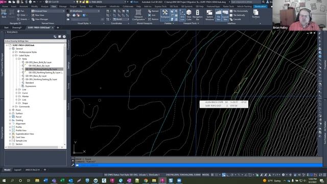Select GEI-SRV_Basic_By Layer label style

tap(36, 76)
